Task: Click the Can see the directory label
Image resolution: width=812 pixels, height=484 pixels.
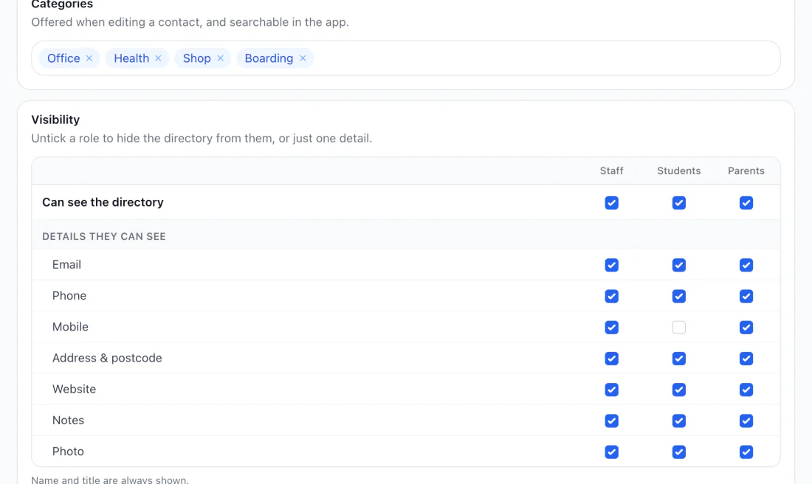Action: tap(103, 202)
